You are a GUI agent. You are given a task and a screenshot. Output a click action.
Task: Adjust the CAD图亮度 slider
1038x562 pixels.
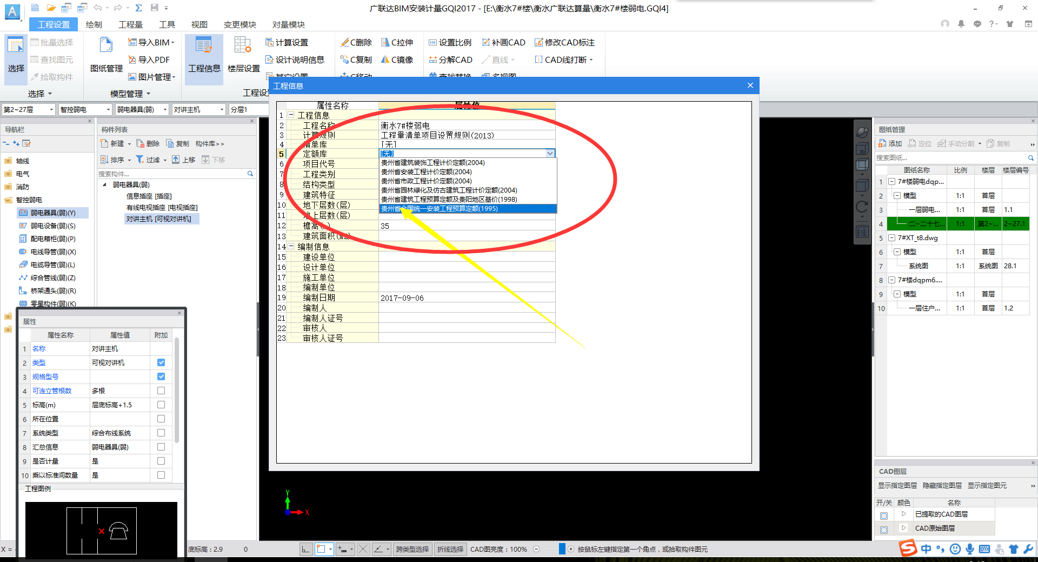coord(562,549)
